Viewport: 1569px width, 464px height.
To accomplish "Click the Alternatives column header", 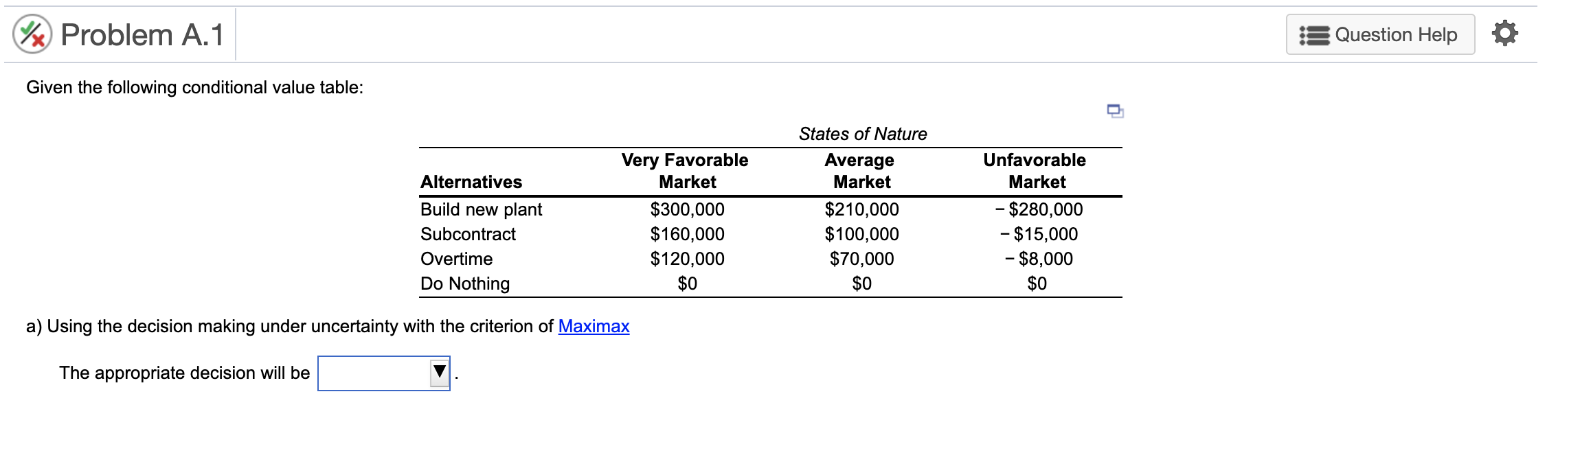I will point(471,182).
